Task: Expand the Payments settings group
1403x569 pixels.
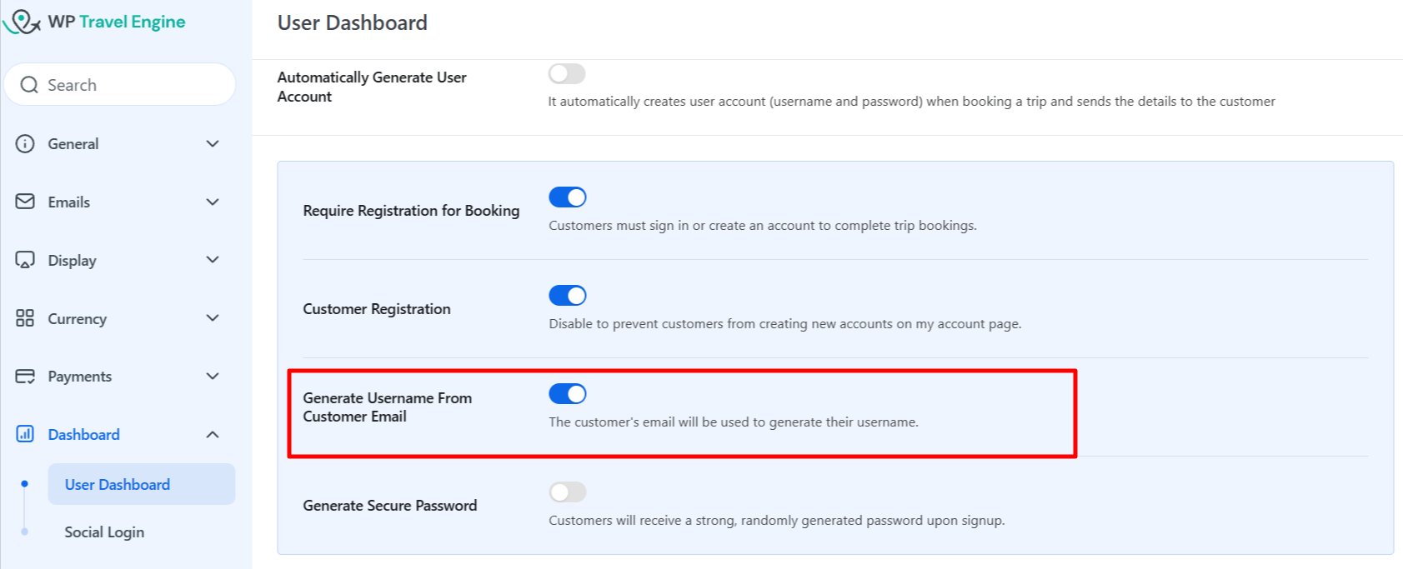Action: point(213,376)
